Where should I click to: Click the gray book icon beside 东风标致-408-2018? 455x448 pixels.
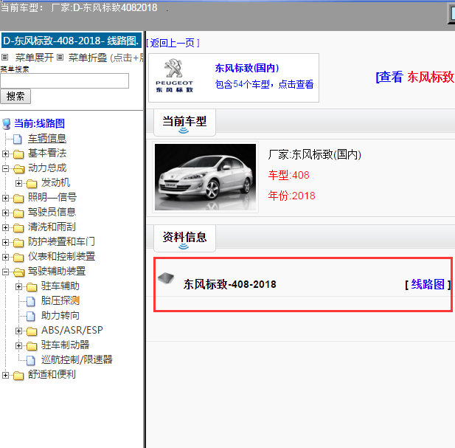pos(166,278)
